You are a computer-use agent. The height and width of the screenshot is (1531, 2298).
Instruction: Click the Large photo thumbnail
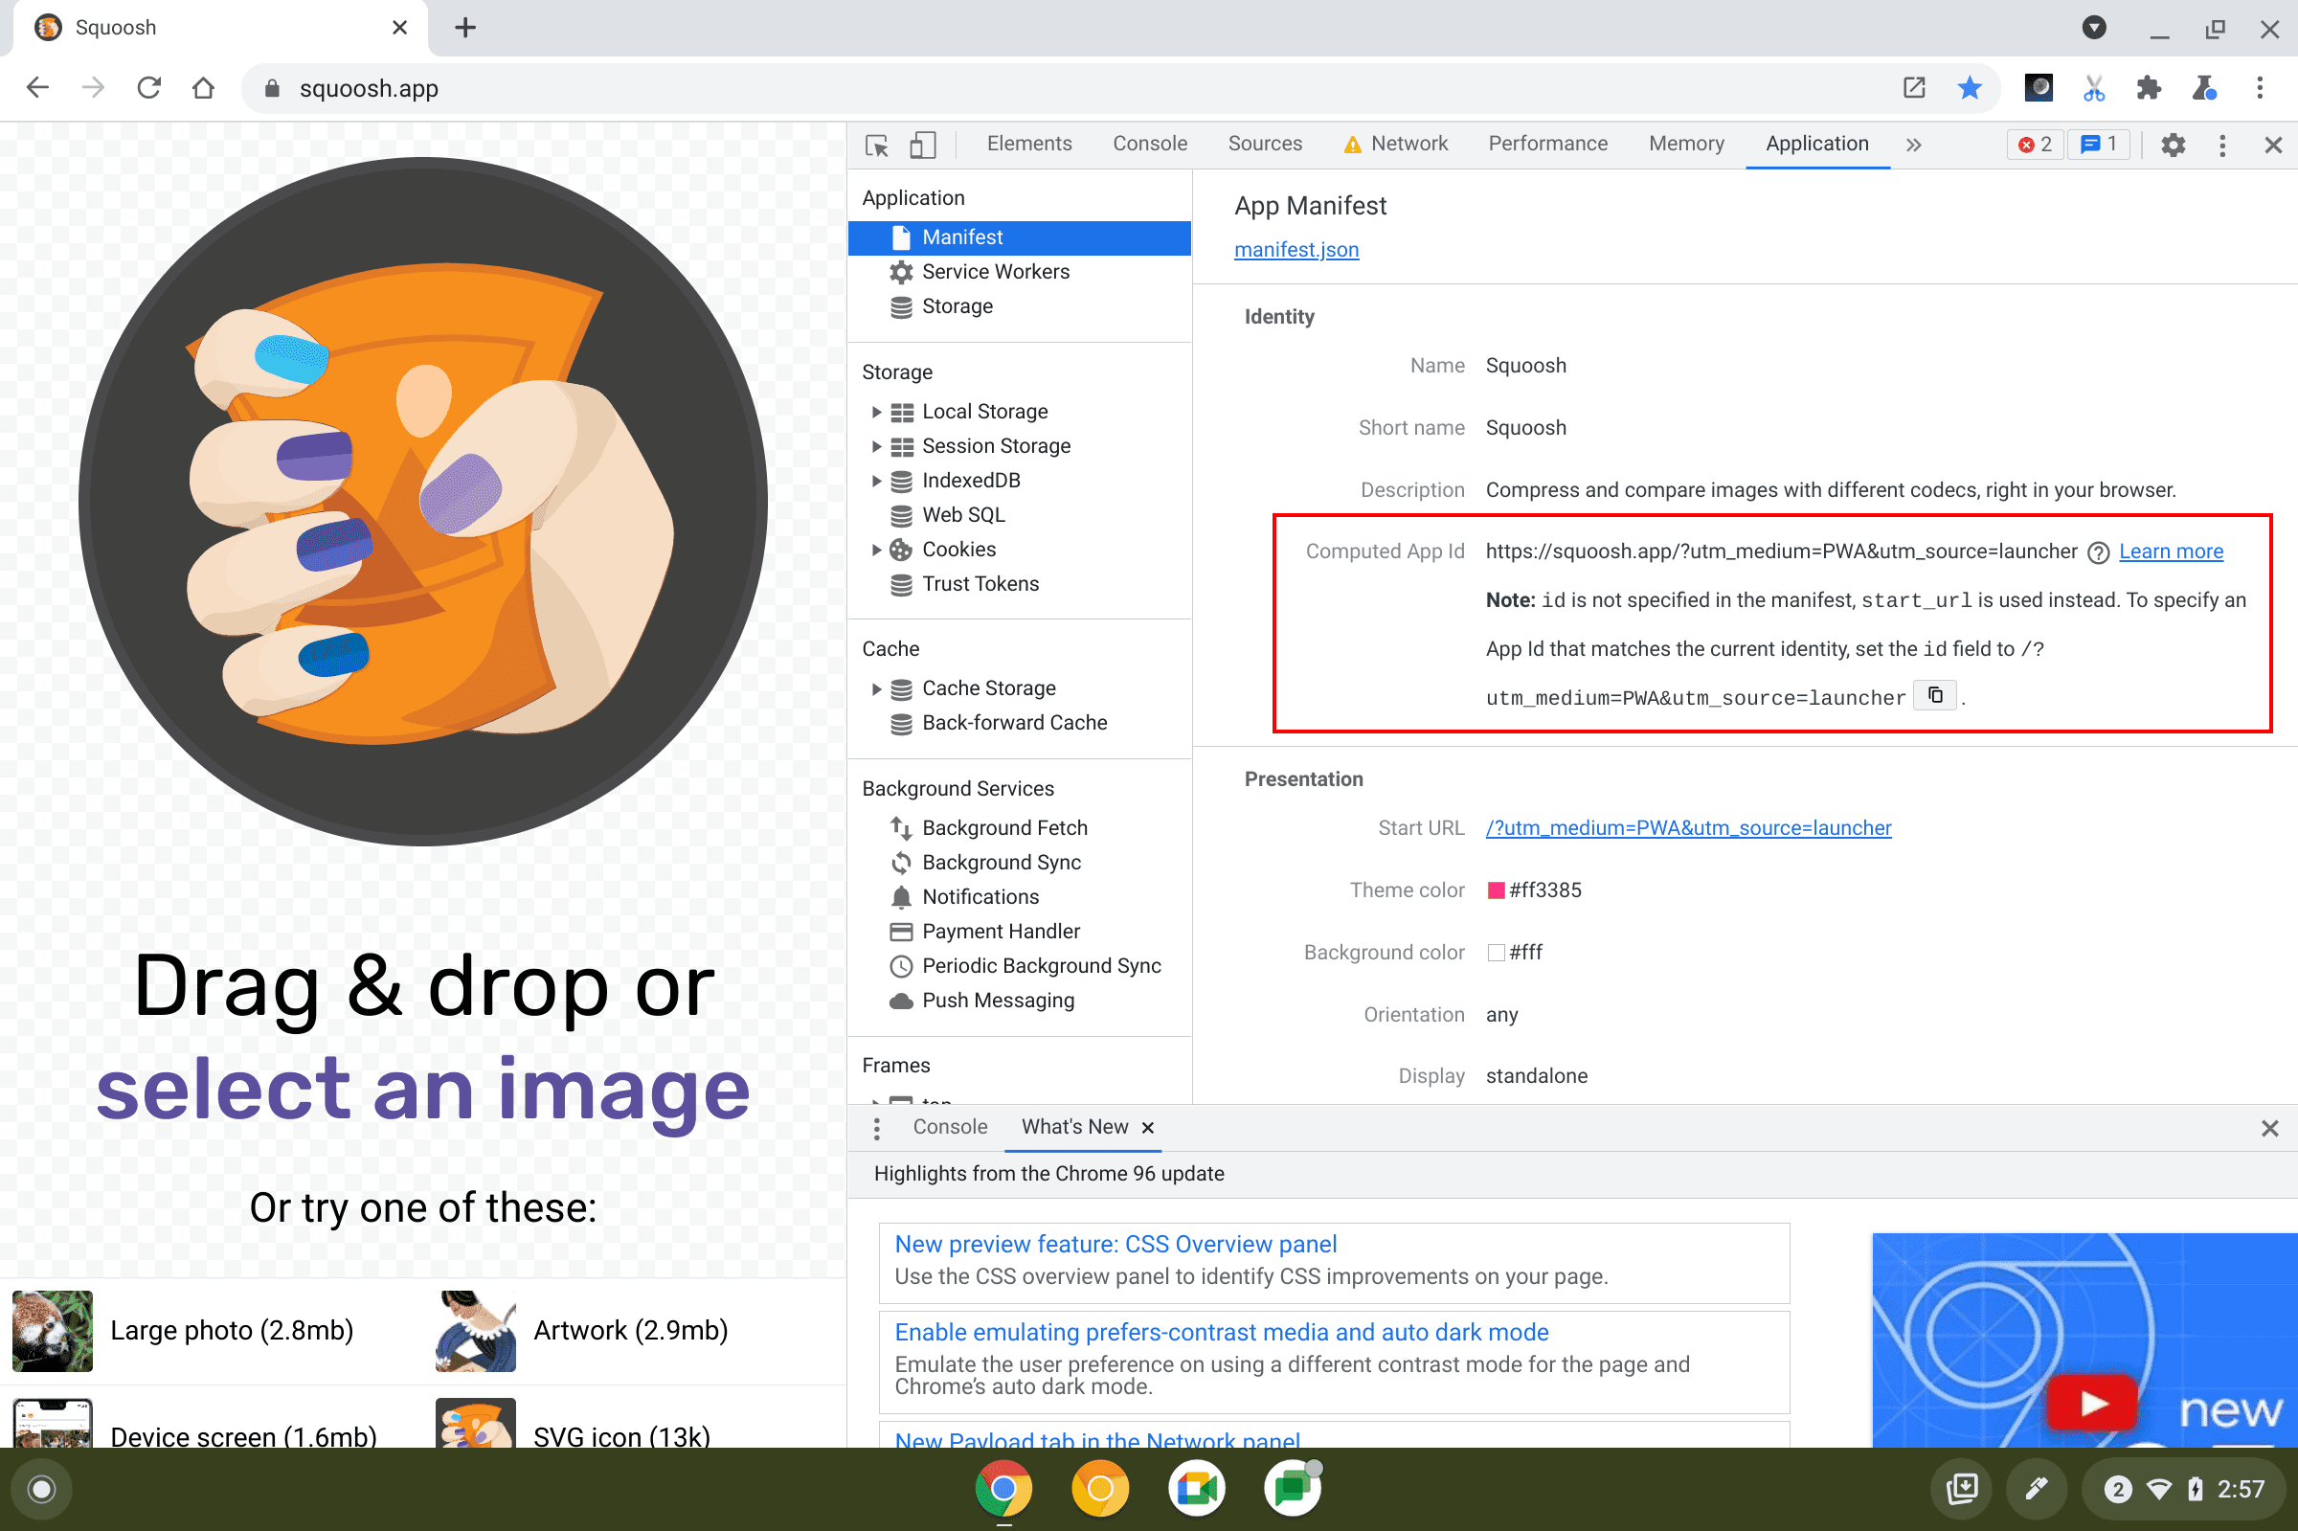tap(50, 1331)
